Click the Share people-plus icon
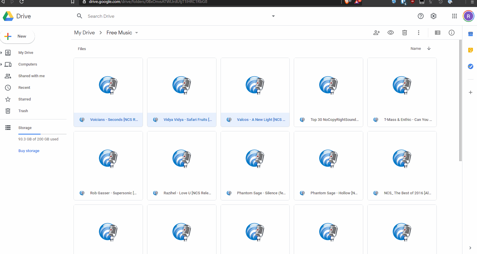 tap(377, 33)
